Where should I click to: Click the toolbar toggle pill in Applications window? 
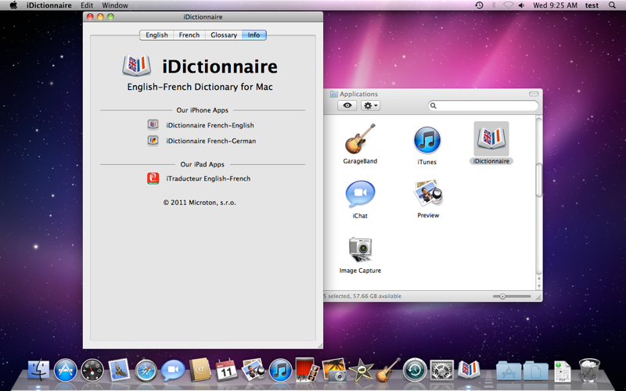[534, 94]
